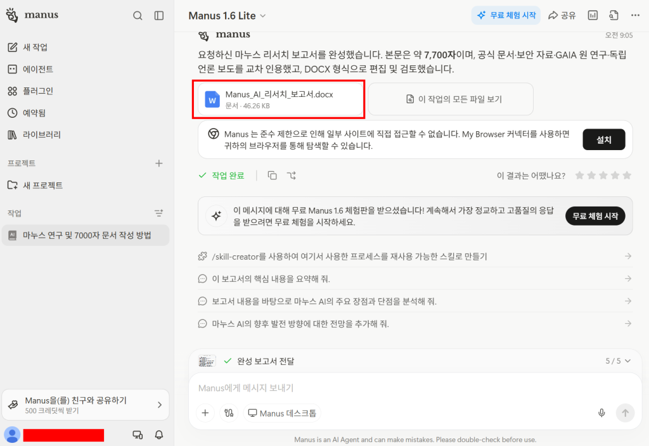Viewport: 649px width, 446px height.
Task: Click the send arrow button
Action: (x=625, y=413)
